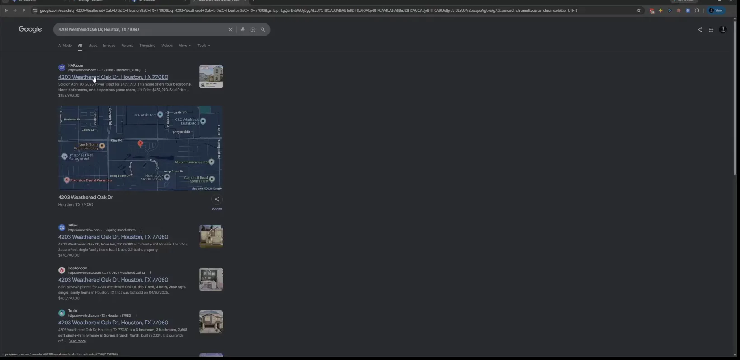Click the magnifier search icon

[x=263, y=29]
